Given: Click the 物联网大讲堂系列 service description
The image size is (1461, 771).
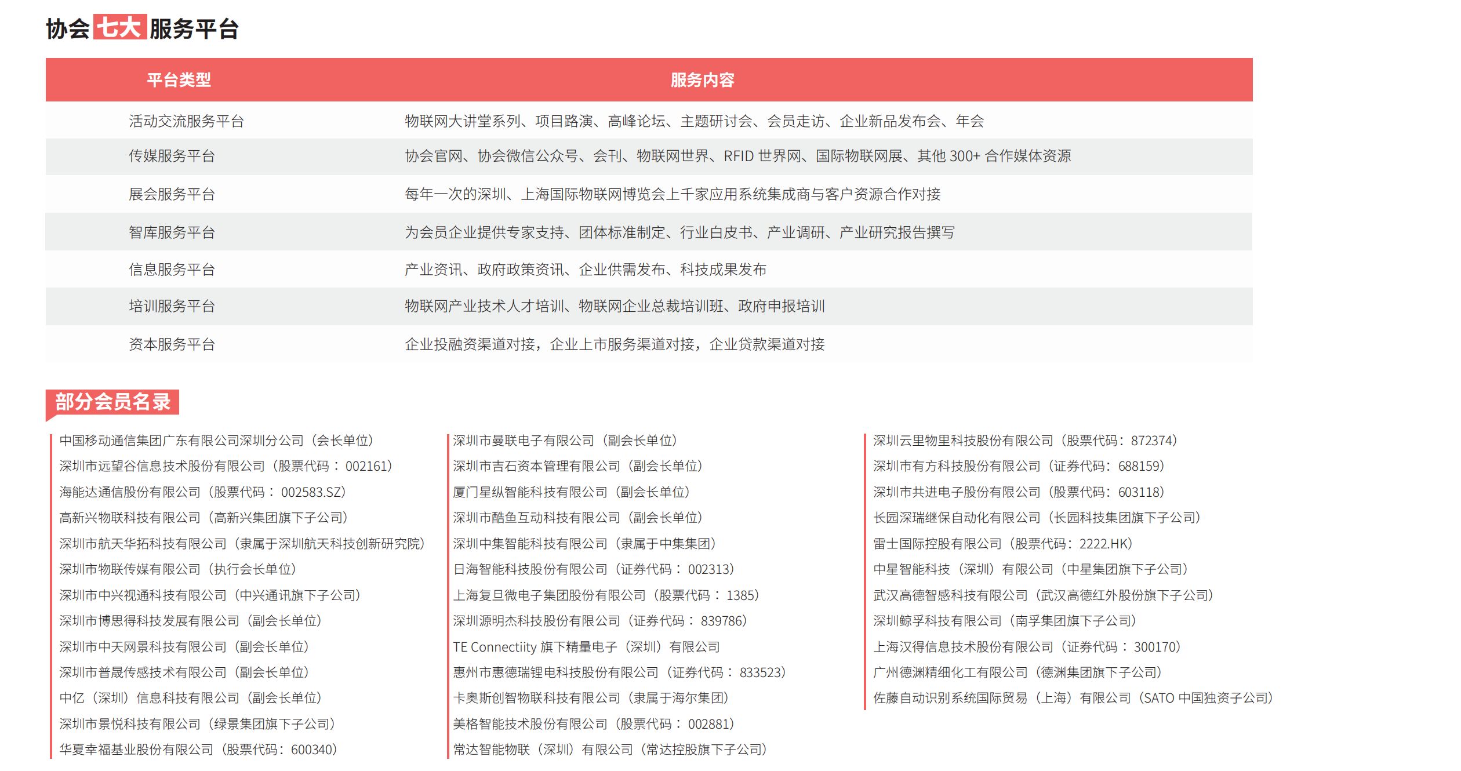Looking at the screenshot, I should pos(694,121).
